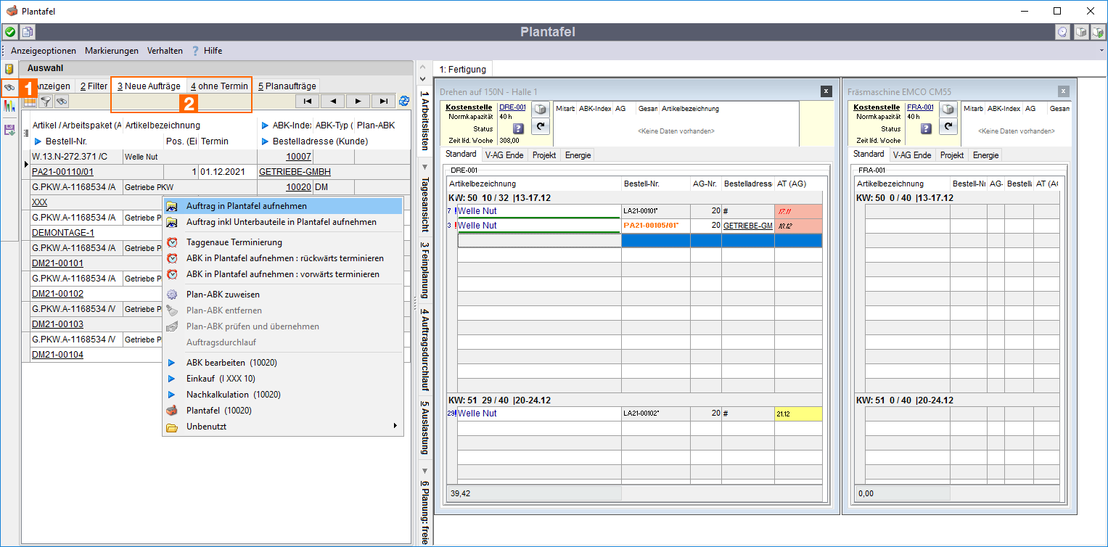Click the blue triangle beside the Bestelladresse (Kunde) header
Image resolution: width=1108 pixels, height=547 pixels.
(x=265, y=141)
